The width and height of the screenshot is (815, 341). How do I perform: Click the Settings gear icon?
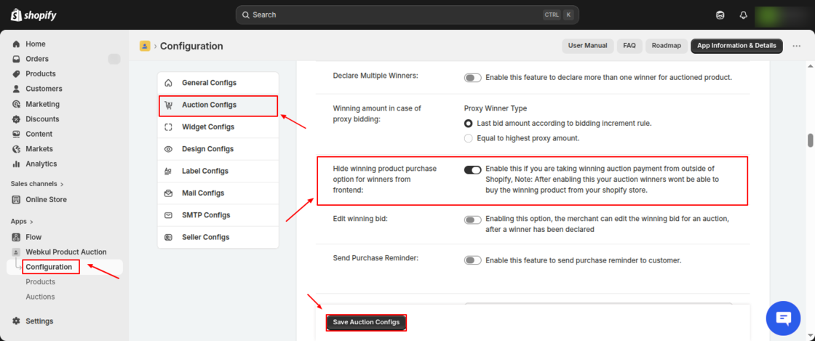[x=16, y=321]
